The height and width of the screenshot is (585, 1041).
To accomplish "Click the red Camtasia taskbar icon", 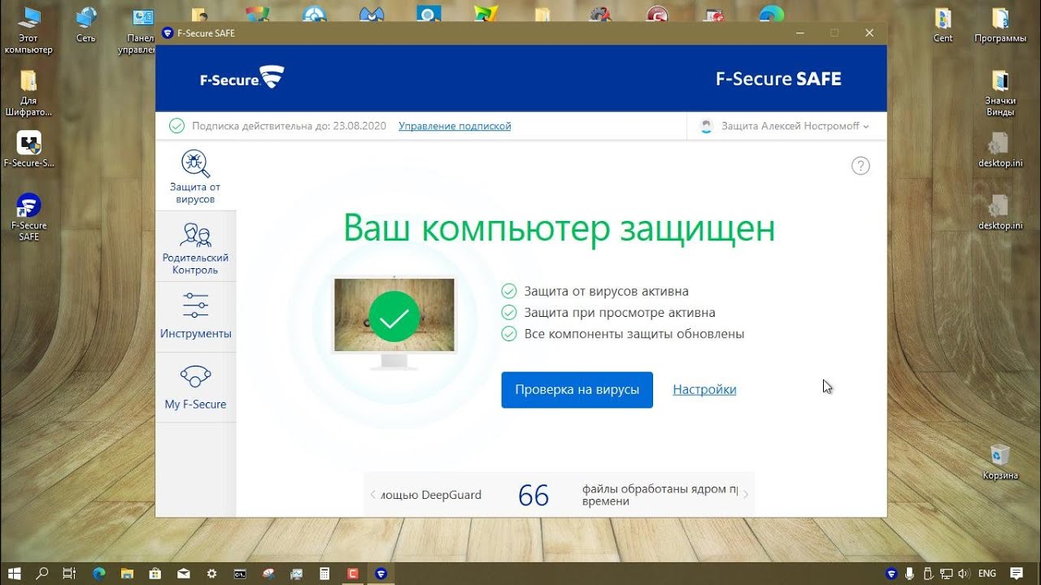I will click(353, 573).
